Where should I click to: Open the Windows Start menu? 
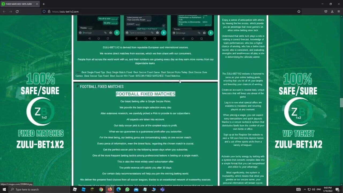pyautogui.click(x=4, y=190)
